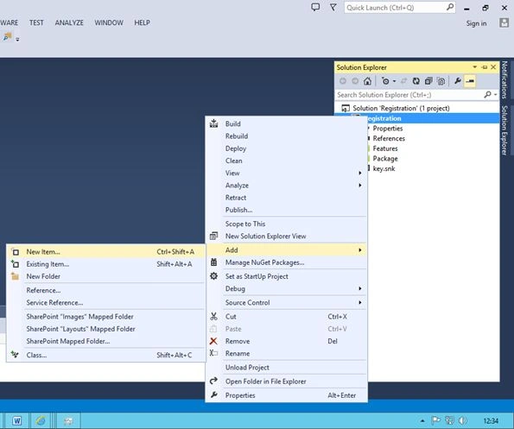The width and height of the screenshot is (514, 429).
Task: Expand the Source Control submenu
Action: (x=286, y=303)
